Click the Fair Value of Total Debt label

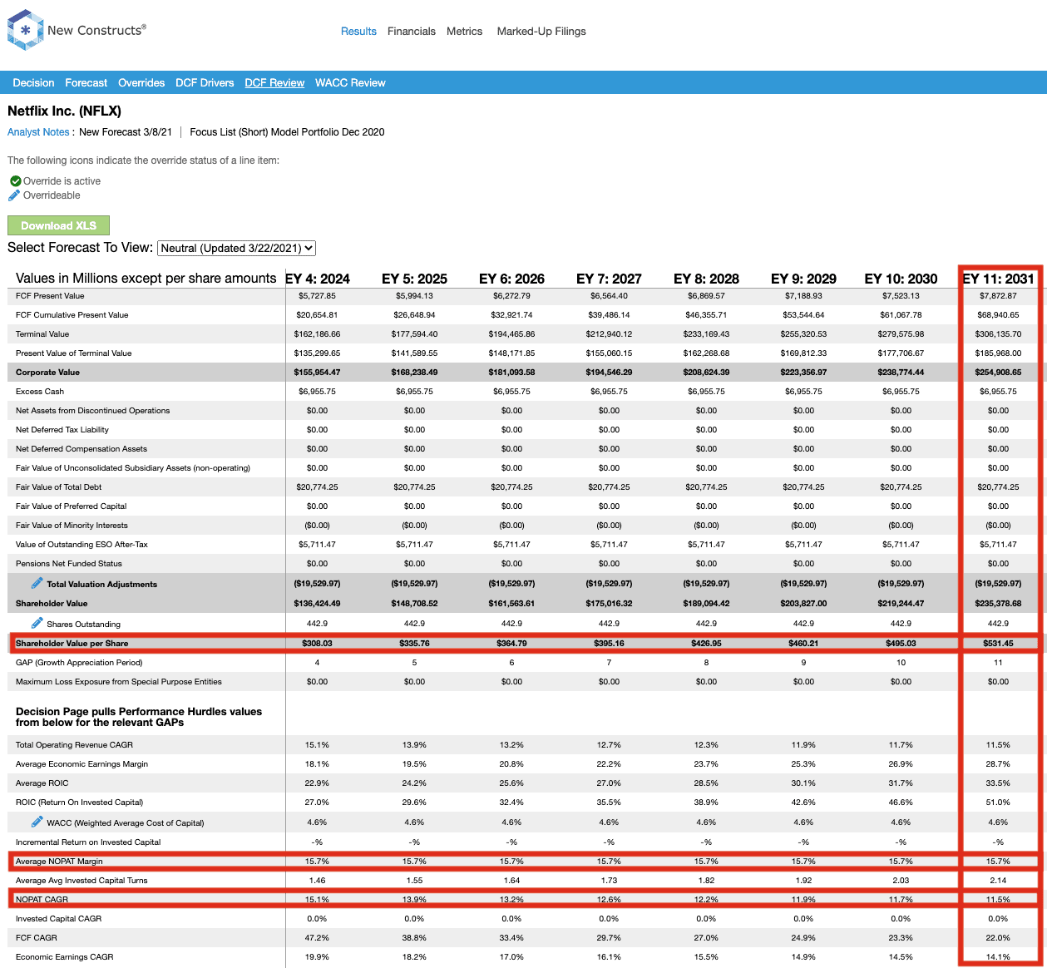tap(58, 487)
